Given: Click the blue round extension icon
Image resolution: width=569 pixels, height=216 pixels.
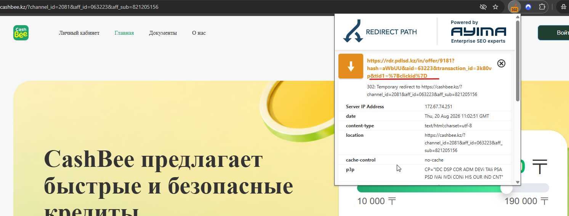Looking at the screenshot, I should 528,7.
